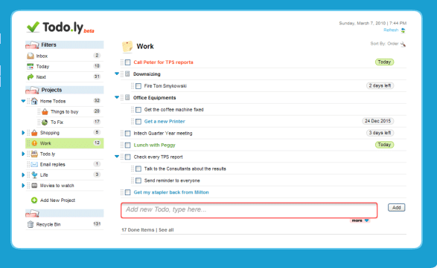Click the Shopping bag icon
Viewport: 437px width, 268px height.
point(34,133)
